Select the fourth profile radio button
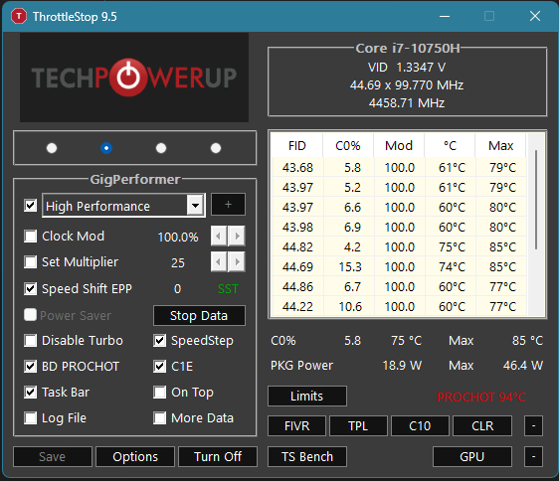559x481 pixels. click(x=216, y=148)
